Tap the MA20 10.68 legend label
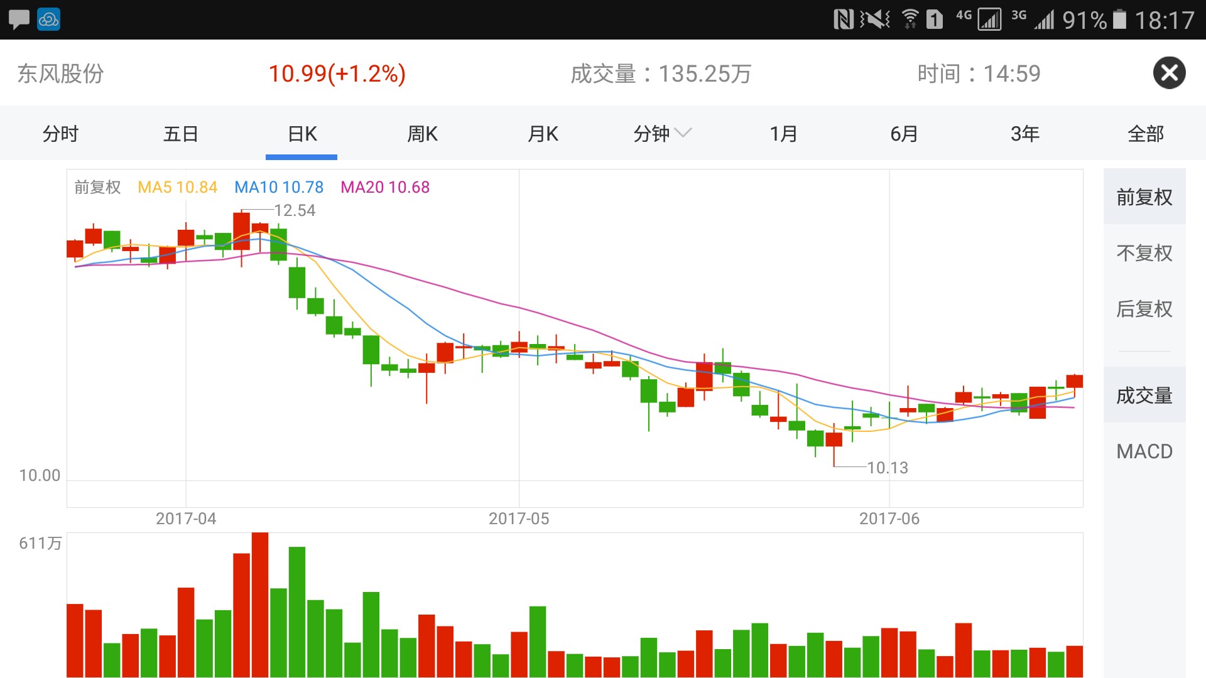The width and height of the screenshot is (1206, 678). click(385, 187)
